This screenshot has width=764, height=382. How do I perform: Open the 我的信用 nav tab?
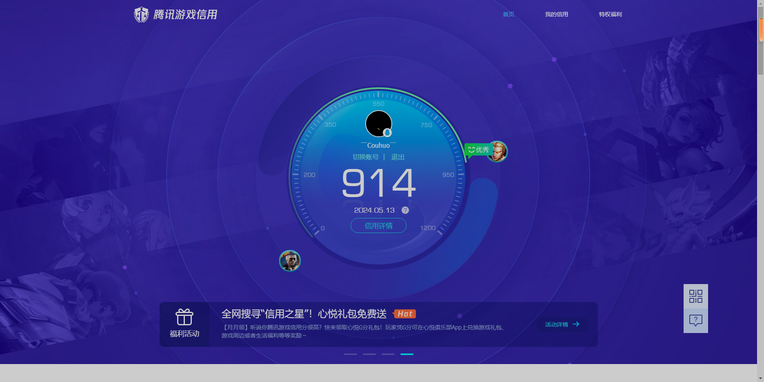(557, 14)
